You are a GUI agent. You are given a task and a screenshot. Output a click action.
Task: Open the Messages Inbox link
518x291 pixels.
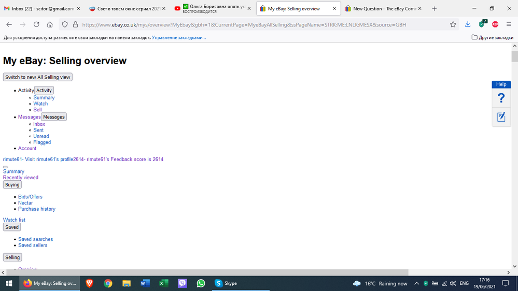click(x=39, y=124)
